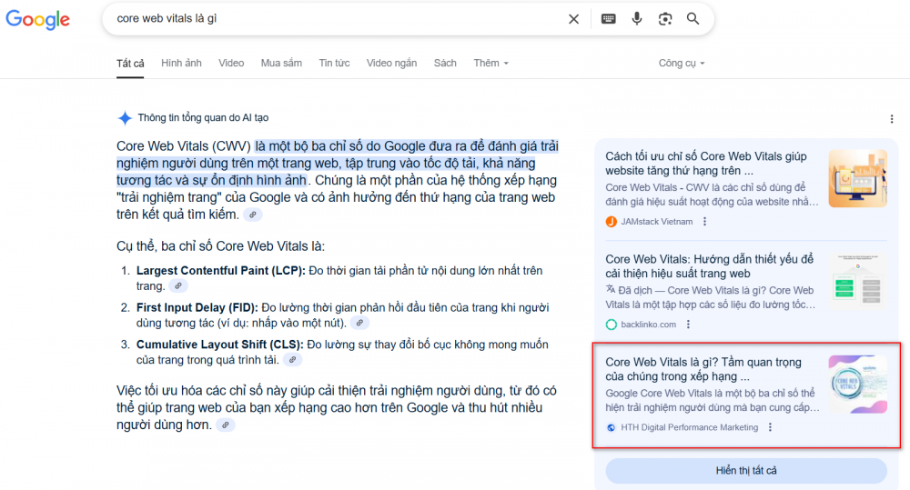Click 'Cụ thể, ba chỉ số Core Web Vitals là:'
Image resolution: width=910 pixels, height=490 pixels.
(x=220, y=246)
